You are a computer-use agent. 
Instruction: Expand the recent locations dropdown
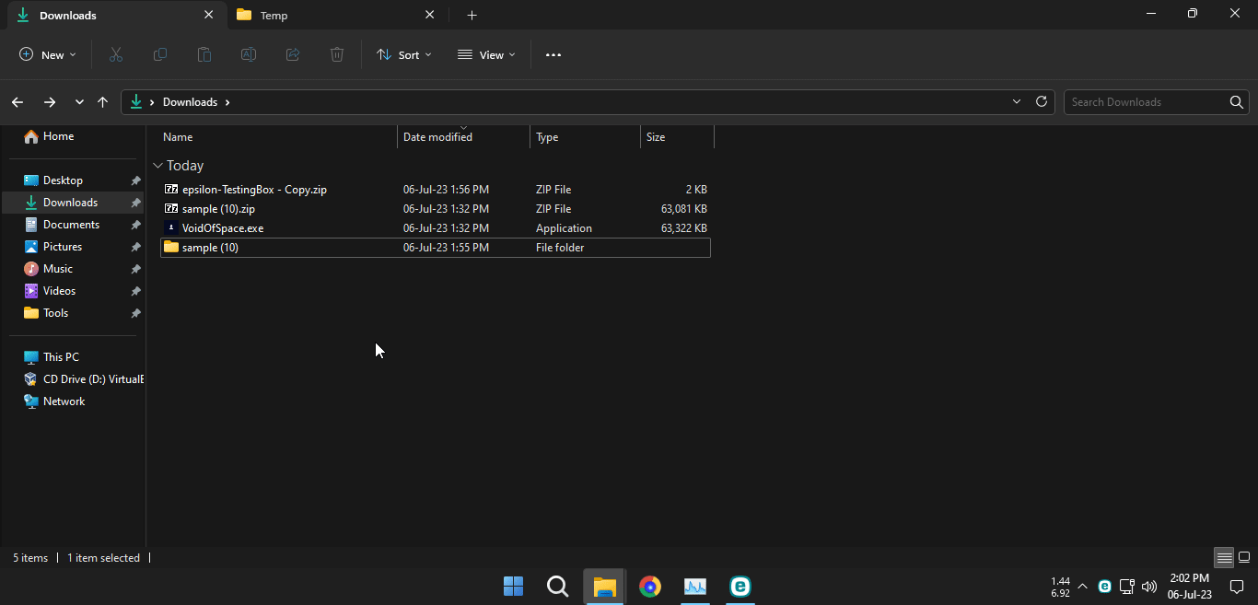79,102
